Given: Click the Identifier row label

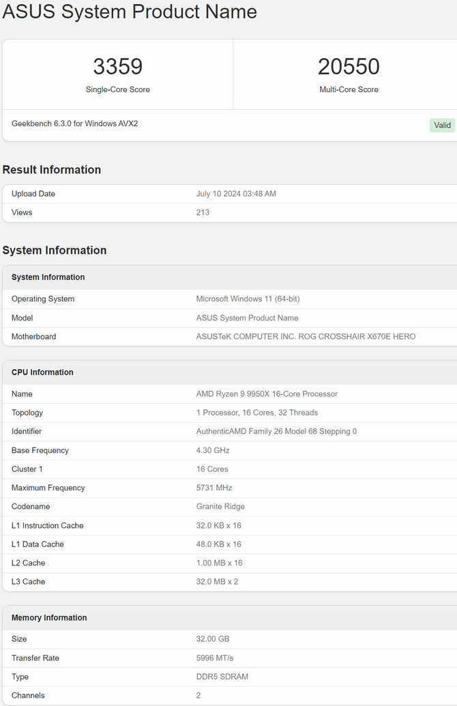Looking at the screenshot, I should tap(27, 431).
